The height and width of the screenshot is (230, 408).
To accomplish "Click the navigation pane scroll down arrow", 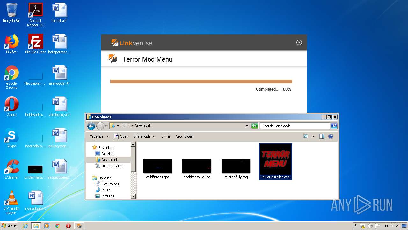I will (134, 196).
